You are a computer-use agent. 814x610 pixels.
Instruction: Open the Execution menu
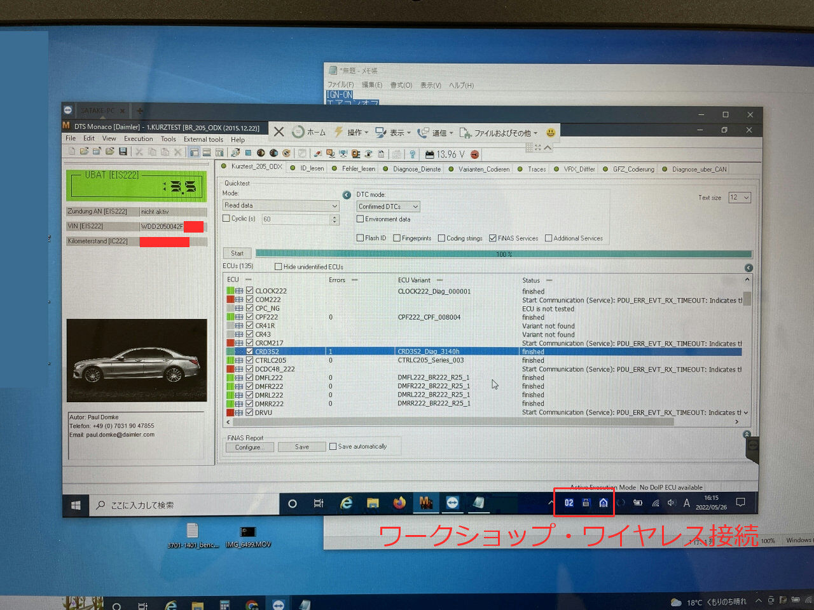pyautogui.click(x=139, y=139)
